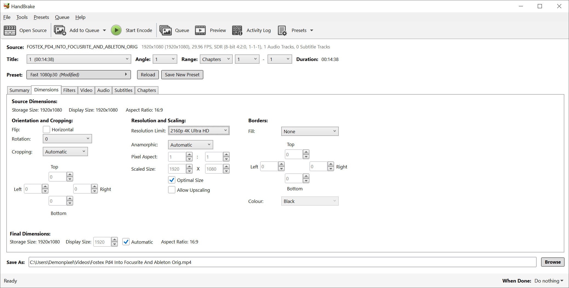Open the start chapter dropdown
The height and width of the screenshot is (288, 569).
[x=247, y=59]
